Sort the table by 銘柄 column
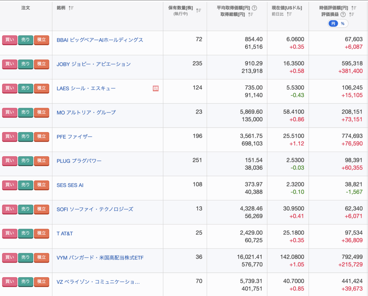The image size is (368, 296). click(x=71, y=8)
